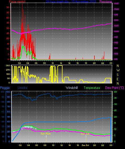125x149 pixels.
Task: Click the green 'Temperatura' legend label
Action: coord(92,88)
